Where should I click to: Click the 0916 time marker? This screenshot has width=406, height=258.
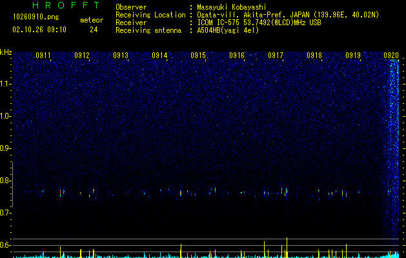coord(237,55)
